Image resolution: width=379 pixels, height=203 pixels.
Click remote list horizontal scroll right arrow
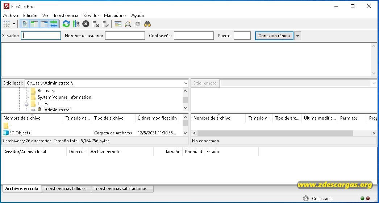point(374,133)
